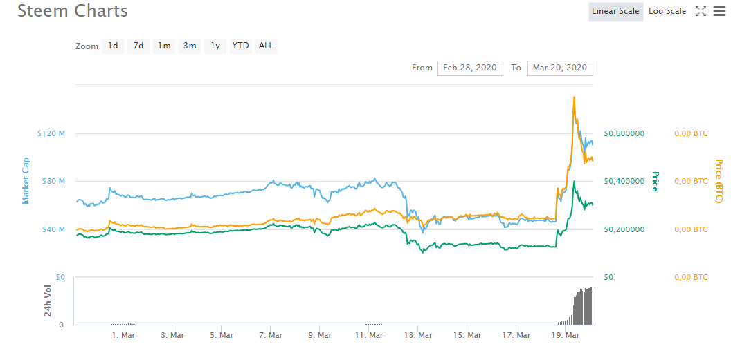Select the 3m zoom range
Viewport: 731px width, 353px height.
pyautogui.click(x=190, y=46)
